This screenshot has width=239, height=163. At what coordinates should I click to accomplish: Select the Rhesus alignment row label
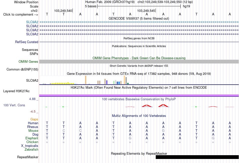click(33, 127)
